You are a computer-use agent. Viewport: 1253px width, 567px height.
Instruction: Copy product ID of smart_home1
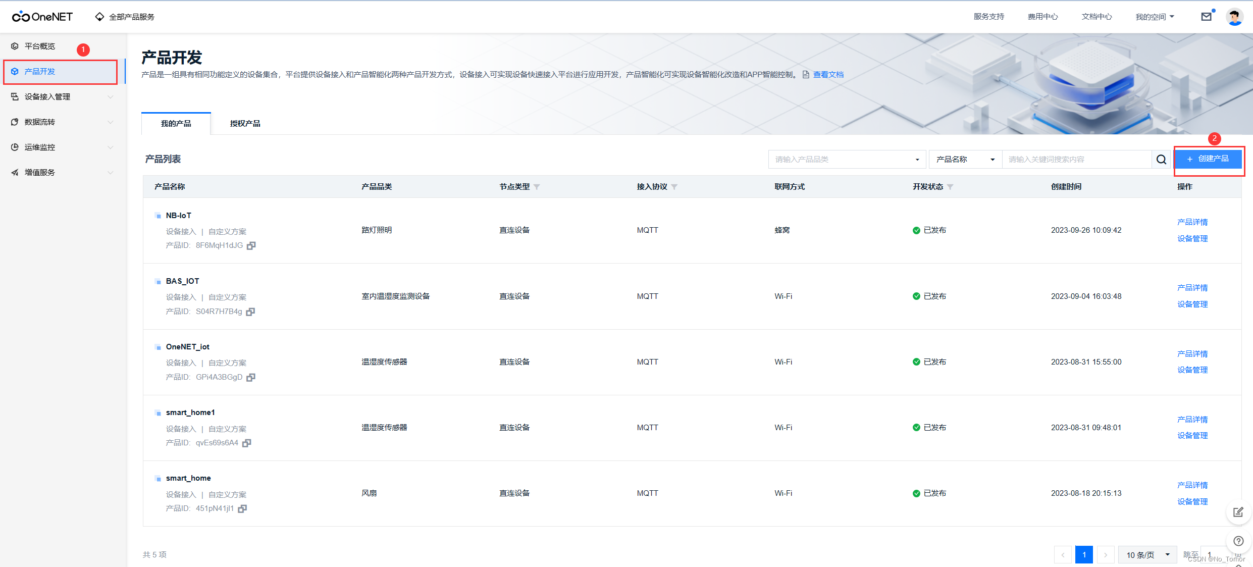tap(246, 443)
